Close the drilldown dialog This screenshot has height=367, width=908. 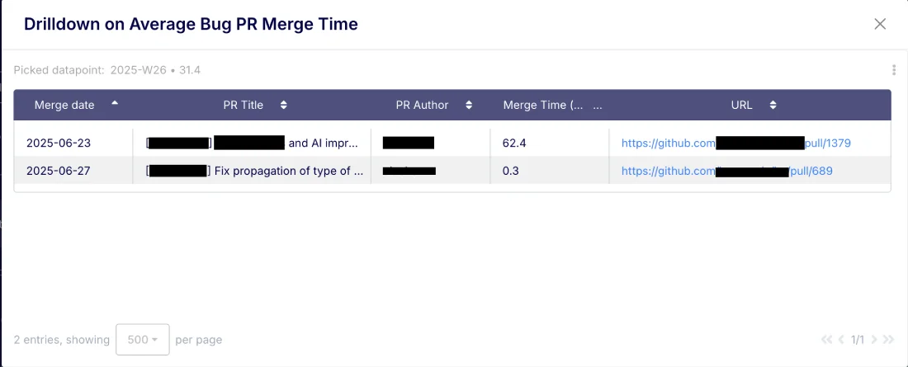[x=880, y=24]
